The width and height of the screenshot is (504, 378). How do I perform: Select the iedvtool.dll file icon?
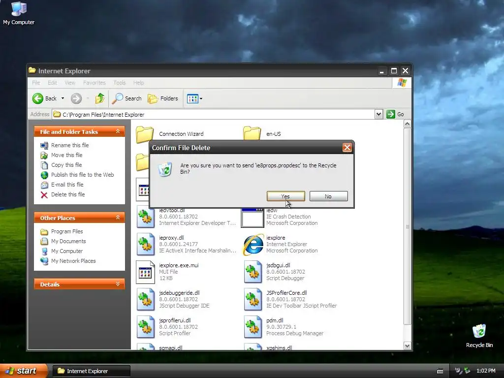click(145, 218)
